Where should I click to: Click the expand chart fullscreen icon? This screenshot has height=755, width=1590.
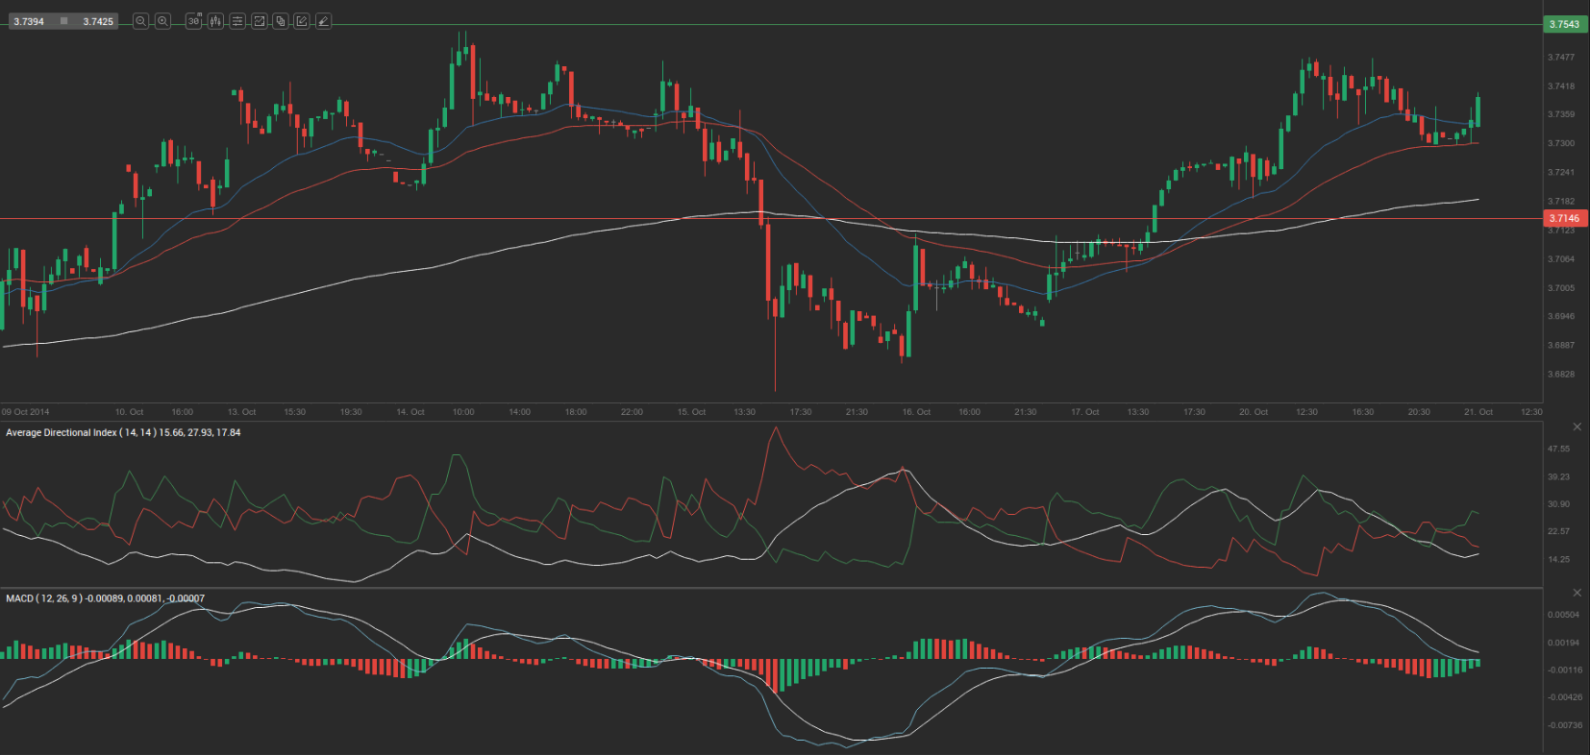click(x=259, y=21)
